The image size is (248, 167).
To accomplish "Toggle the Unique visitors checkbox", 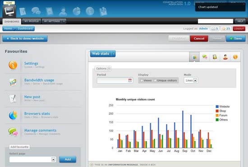I will coord(155,81).
